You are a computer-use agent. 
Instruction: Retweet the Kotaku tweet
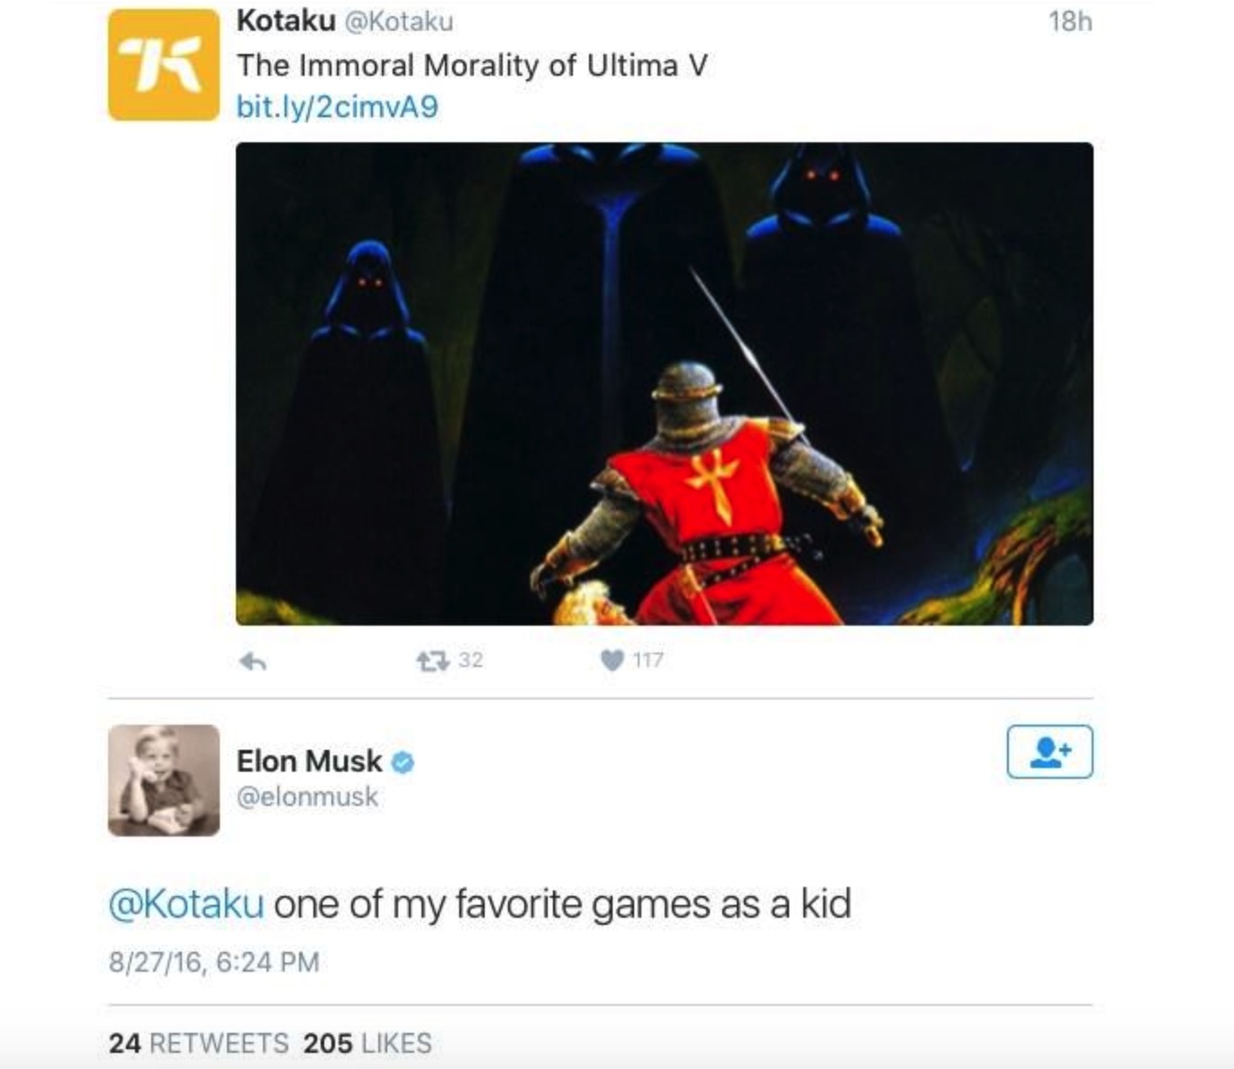click(x=432, y=662)
